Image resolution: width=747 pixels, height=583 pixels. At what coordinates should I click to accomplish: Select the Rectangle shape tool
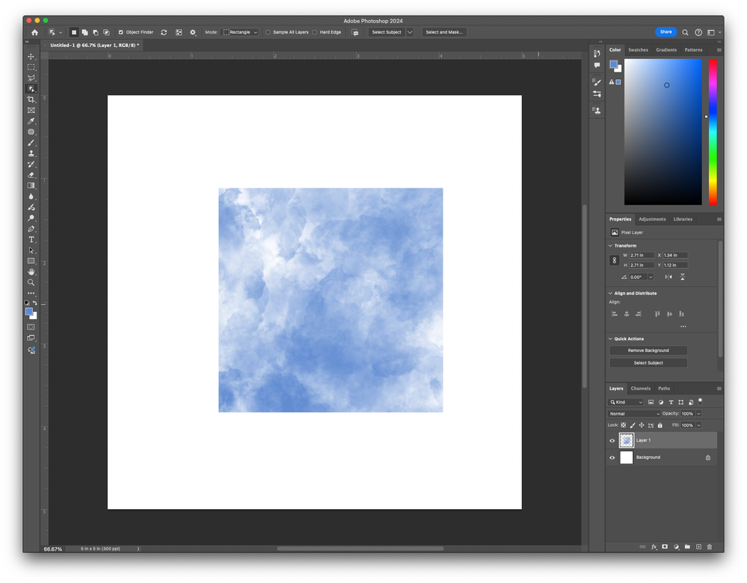[31, 261]
